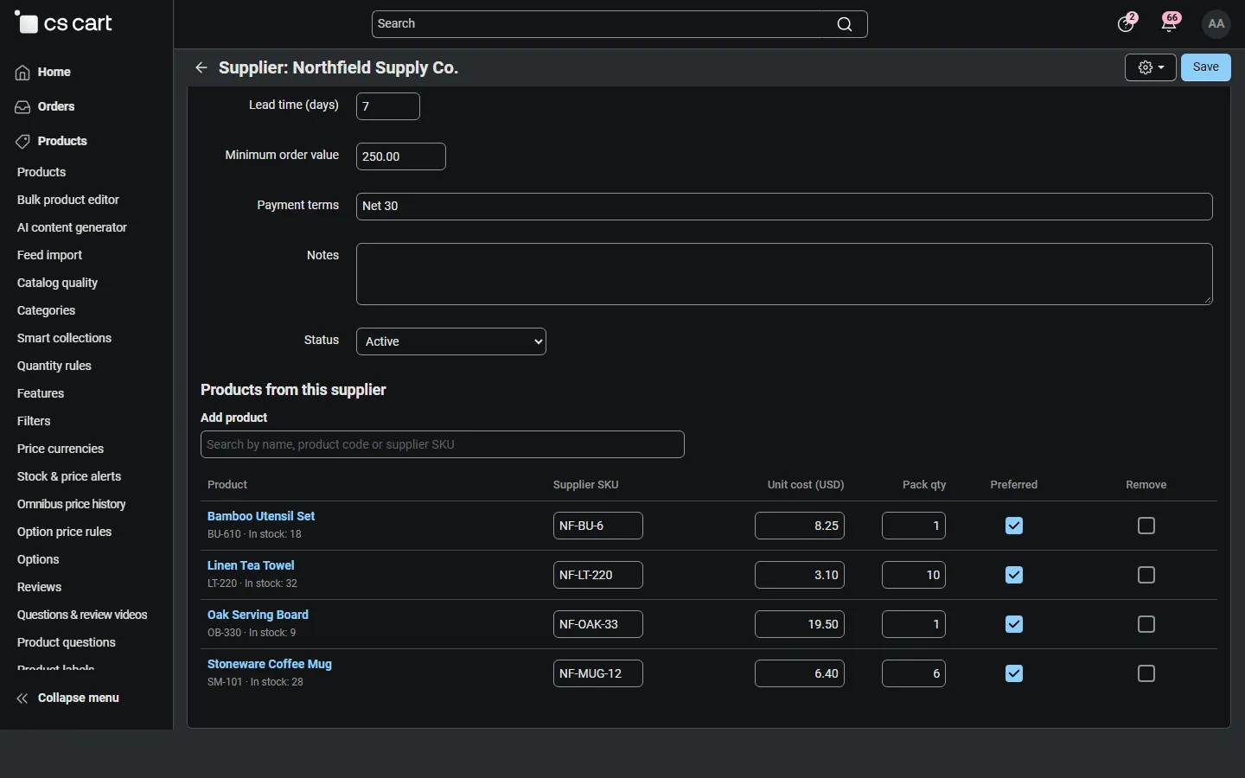Click the top Search field
Screen dimensions: 1245x778
619,24
